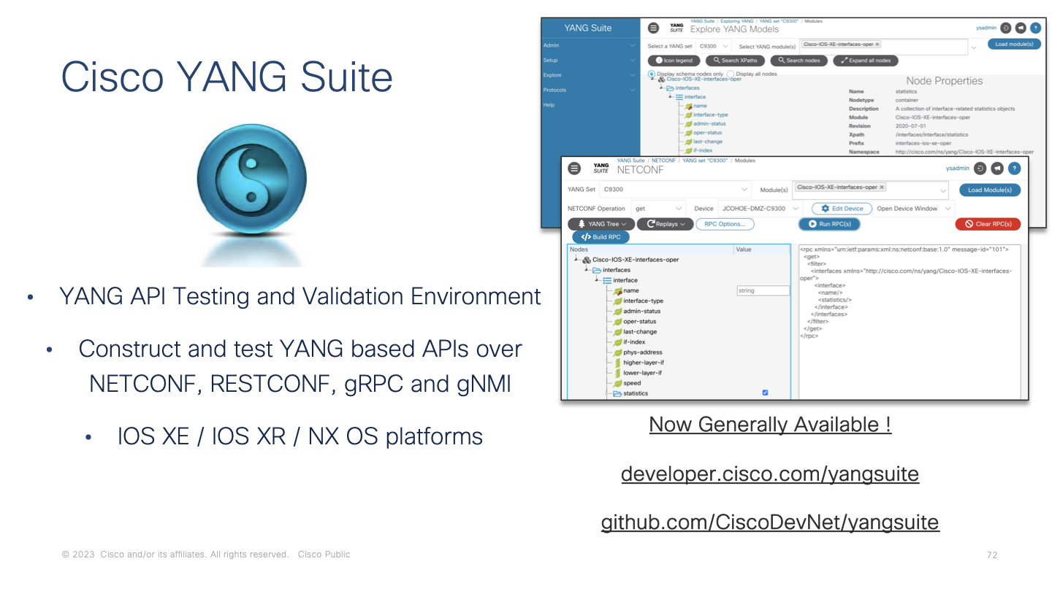Collapse the interface list node in NETCONF tree
Image resolution: width=1052 pixels, height=591 pixels.
click(x=597, y=280)
